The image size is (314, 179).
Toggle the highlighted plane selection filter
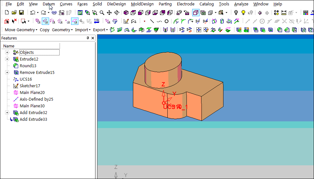(75, 21)
